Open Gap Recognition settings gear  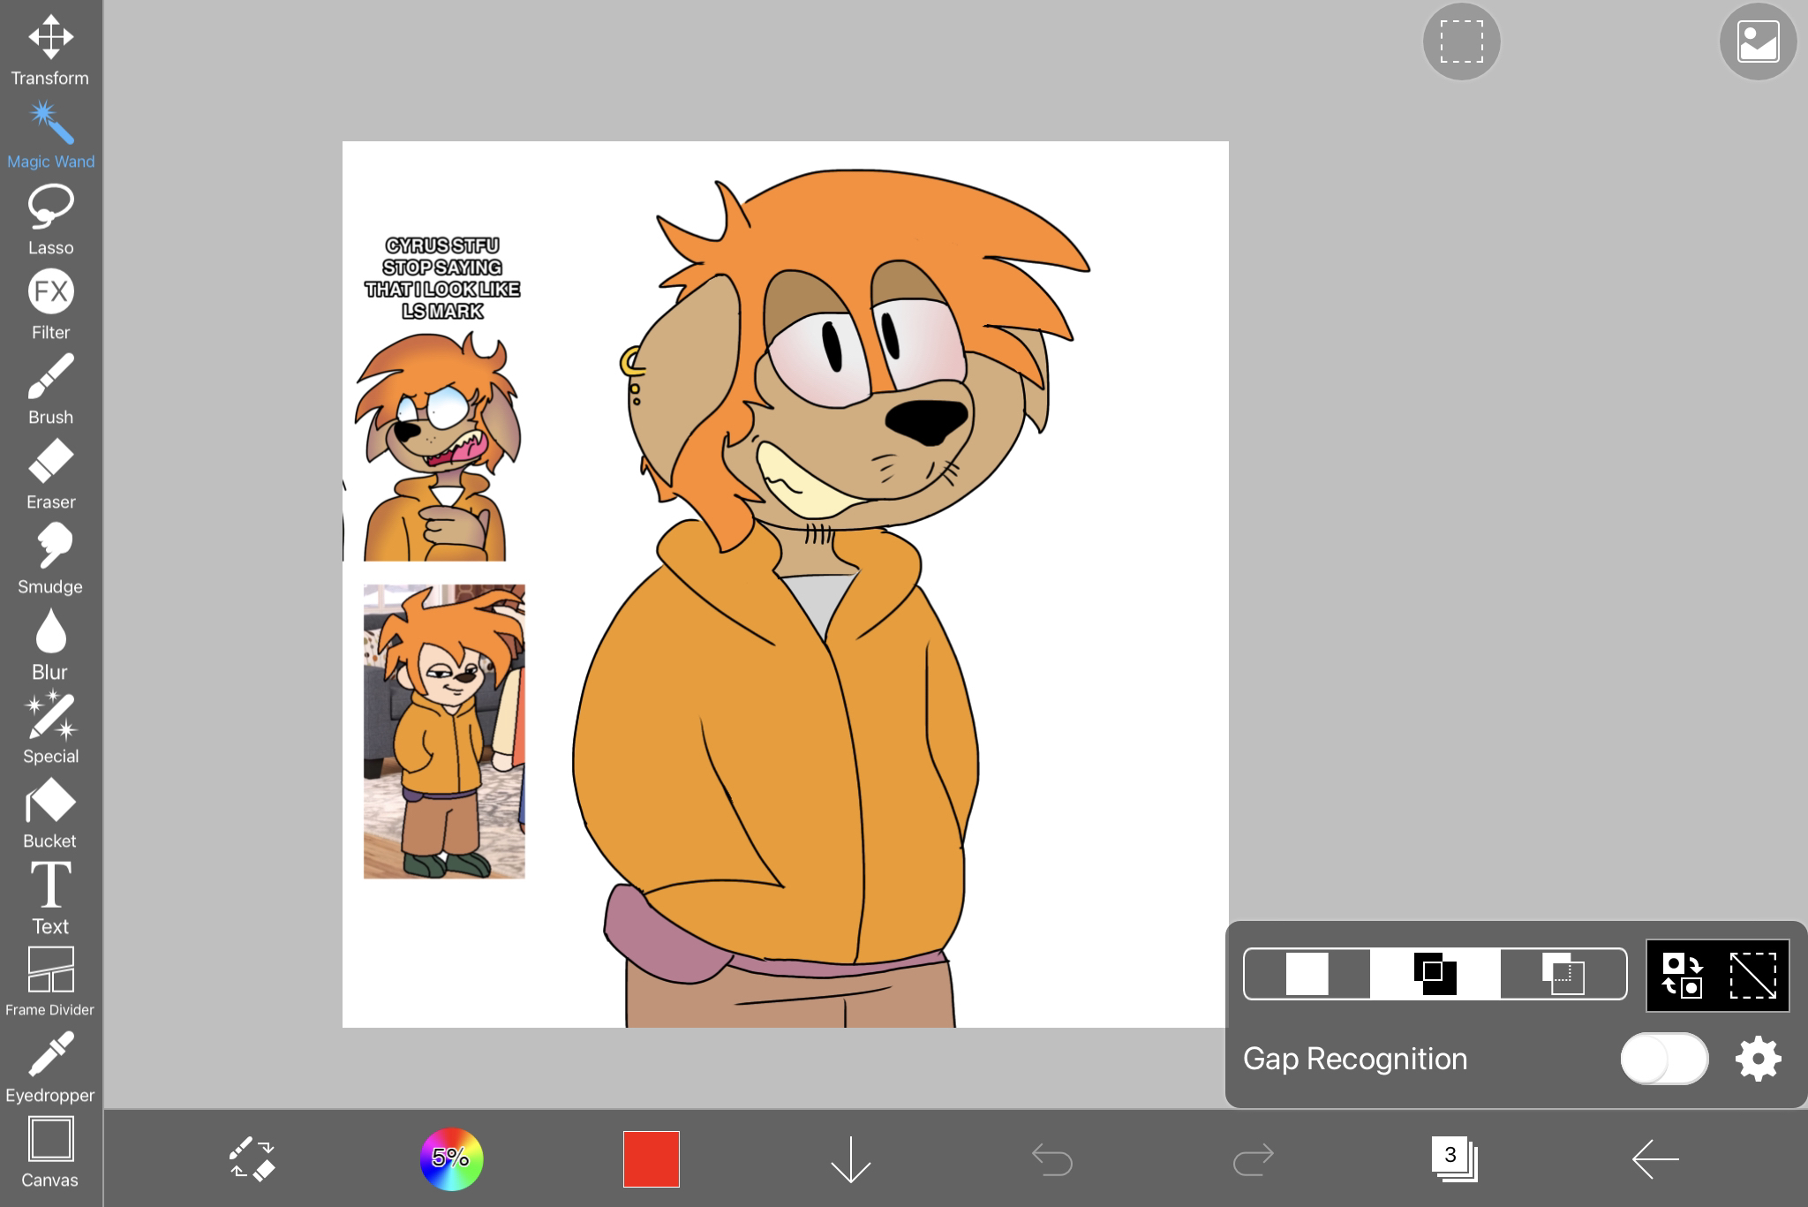(1758, 1058)
